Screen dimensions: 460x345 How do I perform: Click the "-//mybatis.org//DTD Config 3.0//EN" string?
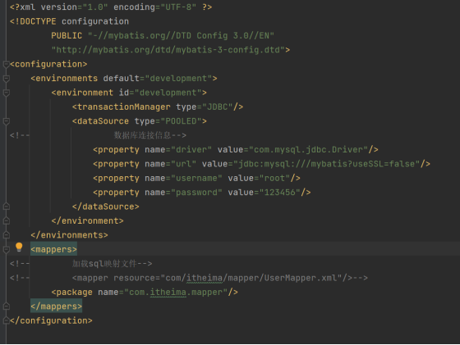pyautogui.click(x=181, y=36)
